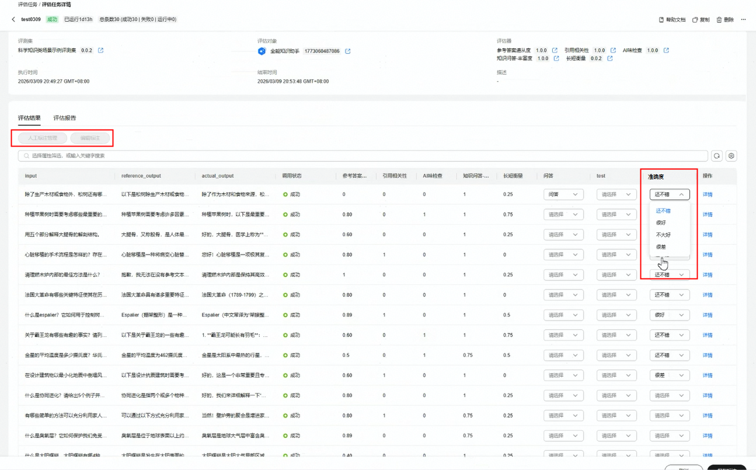Select the actual_output cell starting with 清理燃木炉内部
The width and height of the screenshot is (756, 470).
point(236,274)
